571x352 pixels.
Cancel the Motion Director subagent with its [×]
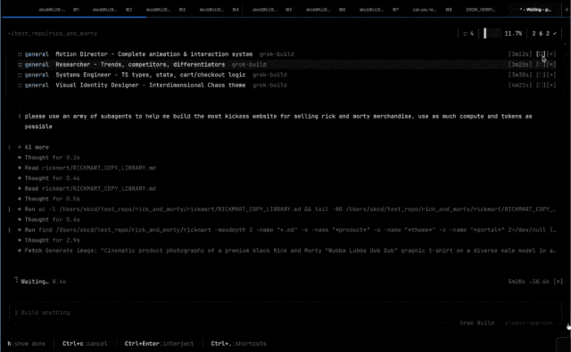[x=551, y=54]
